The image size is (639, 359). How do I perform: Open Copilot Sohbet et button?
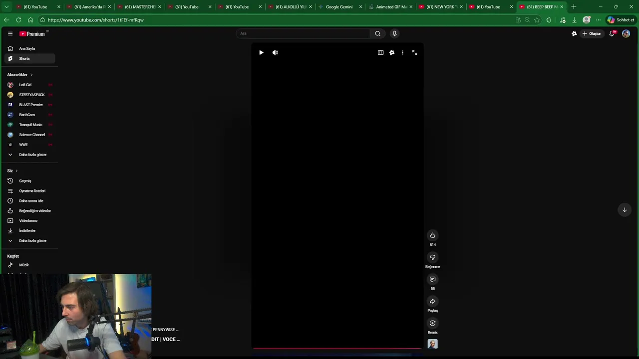[x=621, y=20]
